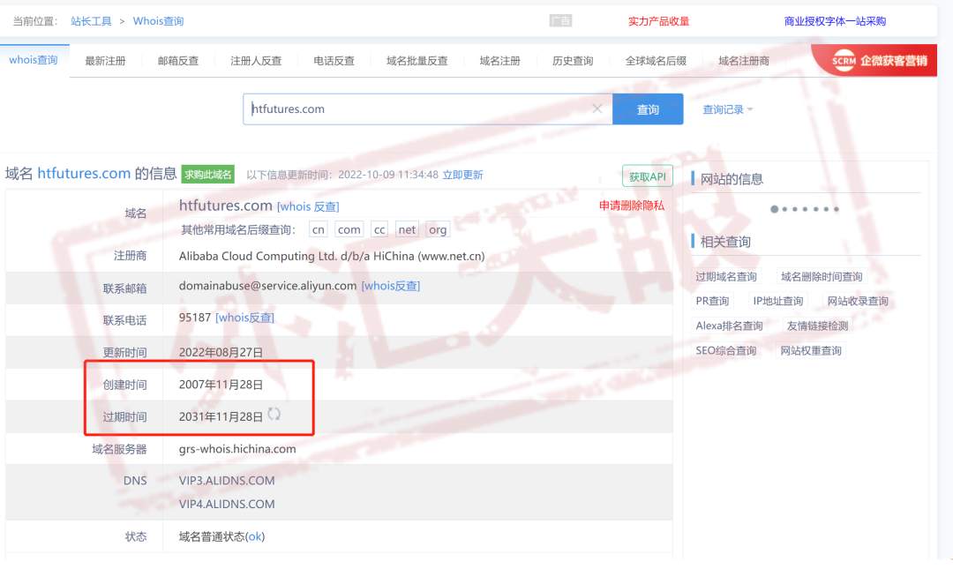The height and width of the screenshot is (569, 953).
Task: Open 网站收录查询 related query
Action: tap(858, 301)
